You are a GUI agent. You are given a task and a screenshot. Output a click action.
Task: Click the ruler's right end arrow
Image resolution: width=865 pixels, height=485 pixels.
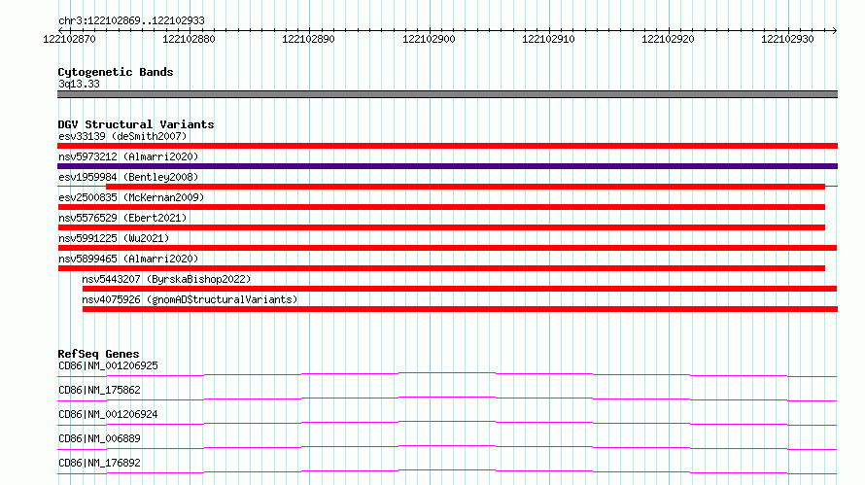(x=834, y=30)
